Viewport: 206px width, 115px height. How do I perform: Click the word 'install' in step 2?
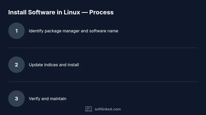pyautogui.click(x=73, y=65)
